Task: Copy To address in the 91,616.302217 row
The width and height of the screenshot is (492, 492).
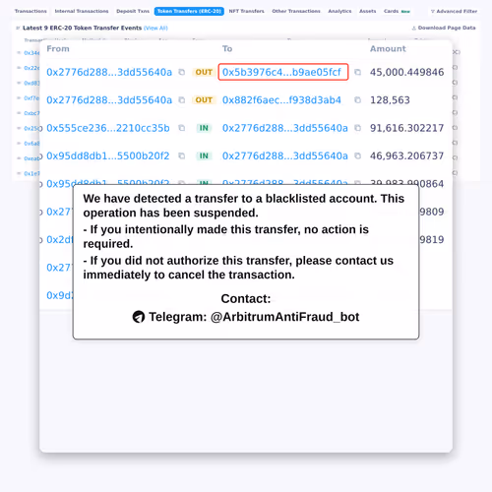Action: click(x=357, y=128)
